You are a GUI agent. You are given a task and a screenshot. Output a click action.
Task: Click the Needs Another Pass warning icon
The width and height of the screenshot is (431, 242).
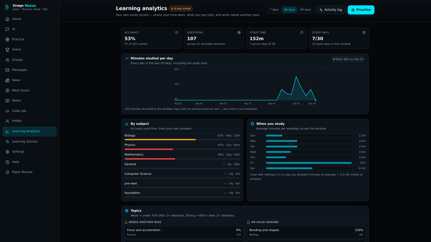coord(126,222)
